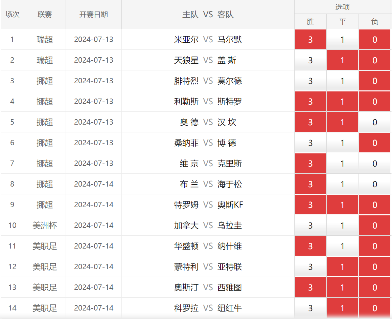This screenshot has height=320, width=392.
Task: Select loss option 0 for 奥德 VS 汉坎
Action: point(374,122)
